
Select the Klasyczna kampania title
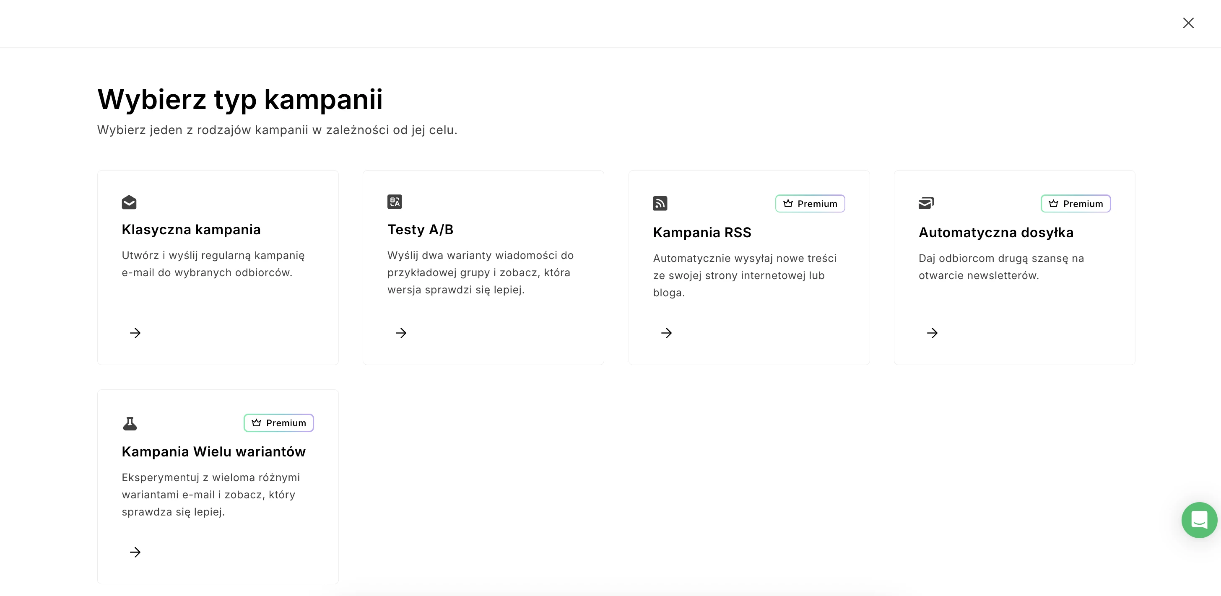click(191, 230)
